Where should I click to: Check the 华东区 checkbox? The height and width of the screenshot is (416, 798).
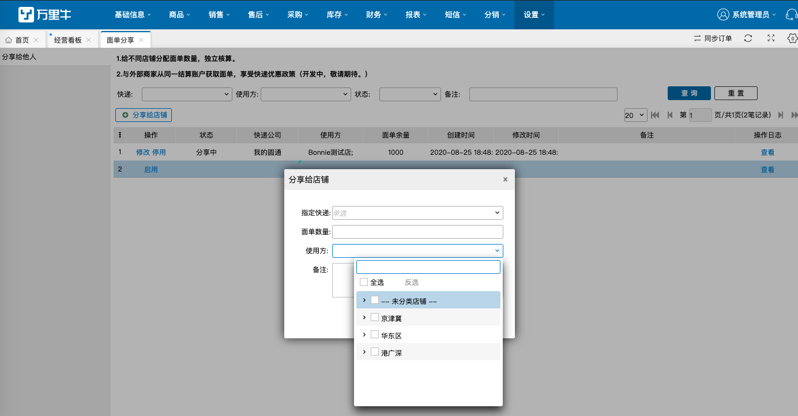coord(375,334)
